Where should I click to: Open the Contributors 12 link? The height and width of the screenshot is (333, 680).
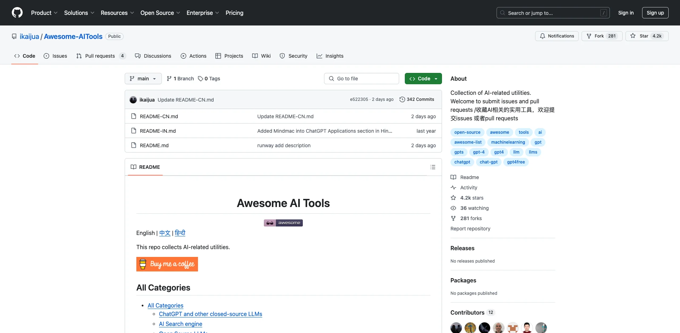point(472,312)
